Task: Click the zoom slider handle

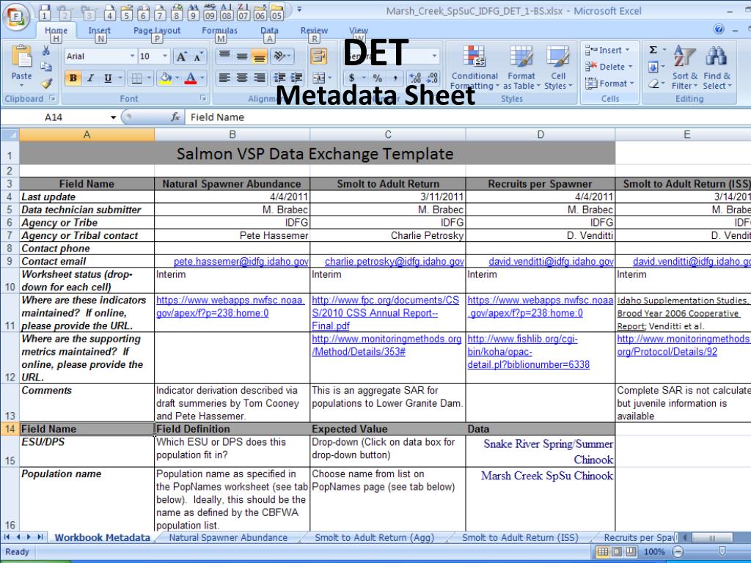Action: pyautogui.click(x=722, y=551)
